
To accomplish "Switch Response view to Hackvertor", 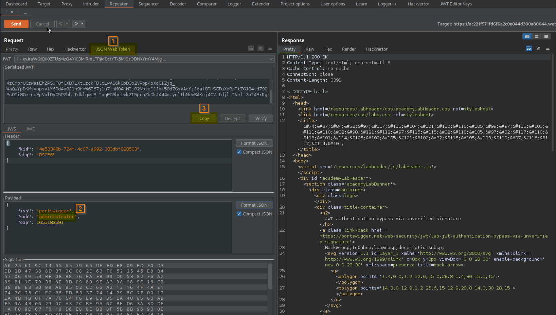I will pos(377,49).
